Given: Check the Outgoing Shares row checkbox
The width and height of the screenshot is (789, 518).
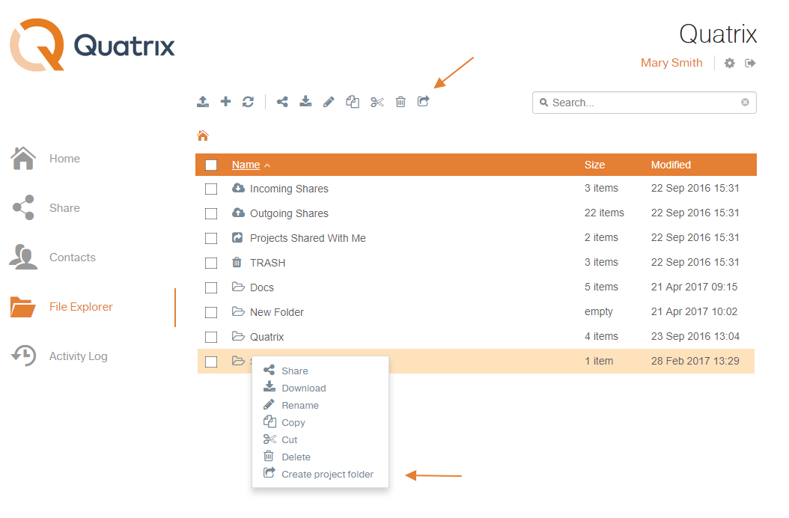Looking at the screenshot, I should point(211,213).
